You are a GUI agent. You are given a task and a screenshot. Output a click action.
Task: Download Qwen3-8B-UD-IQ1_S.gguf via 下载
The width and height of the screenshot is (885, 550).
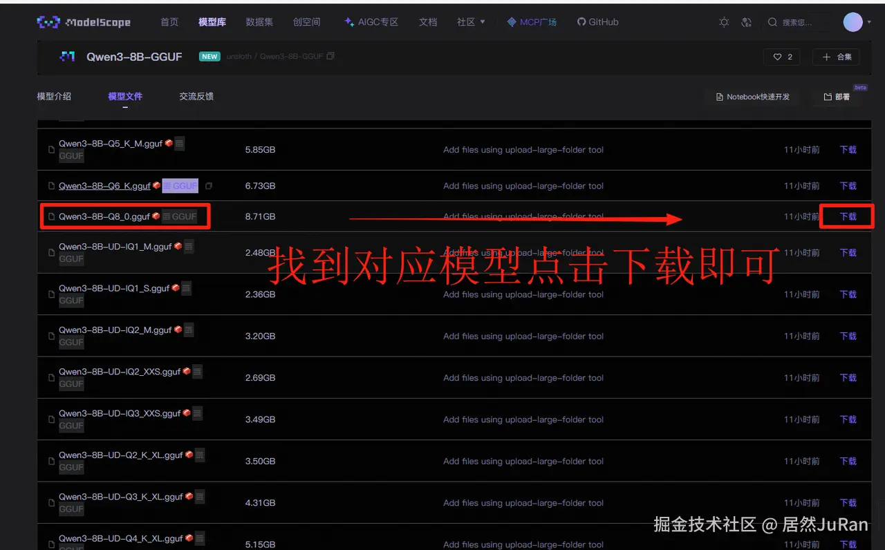coord(848,294)
